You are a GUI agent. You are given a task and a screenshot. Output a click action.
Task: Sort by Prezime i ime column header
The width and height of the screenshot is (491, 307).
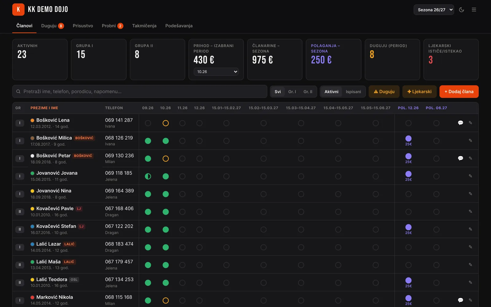44,108
